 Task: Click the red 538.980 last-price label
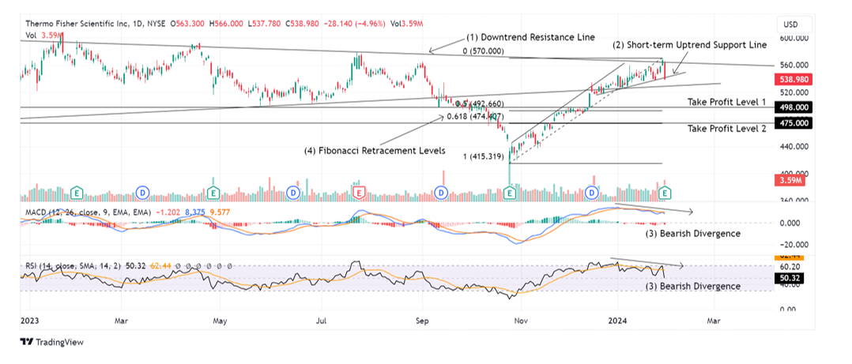point(795,79)
